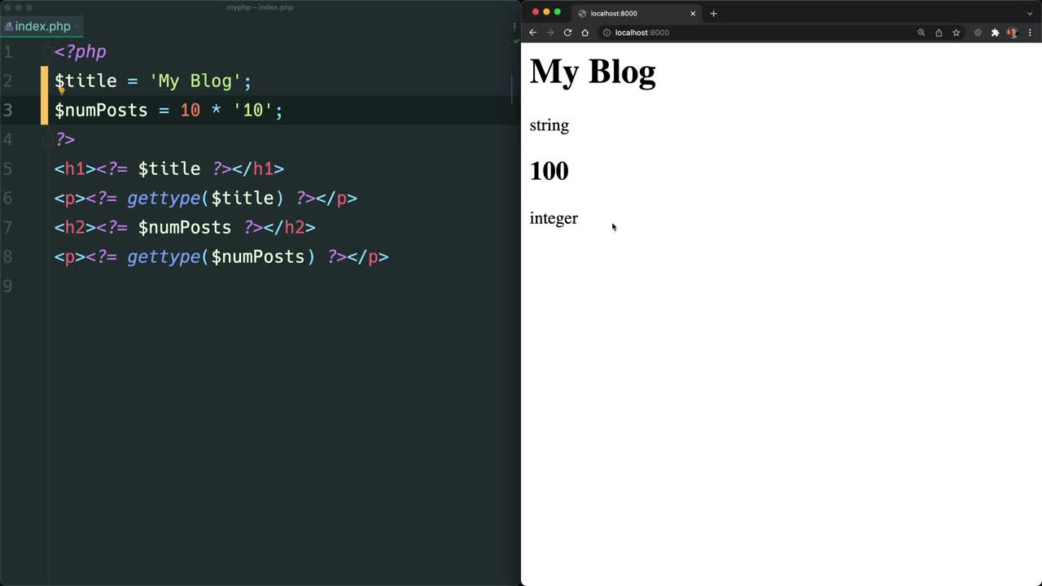Open the editor kebab options menu

[x=514, y=26]
